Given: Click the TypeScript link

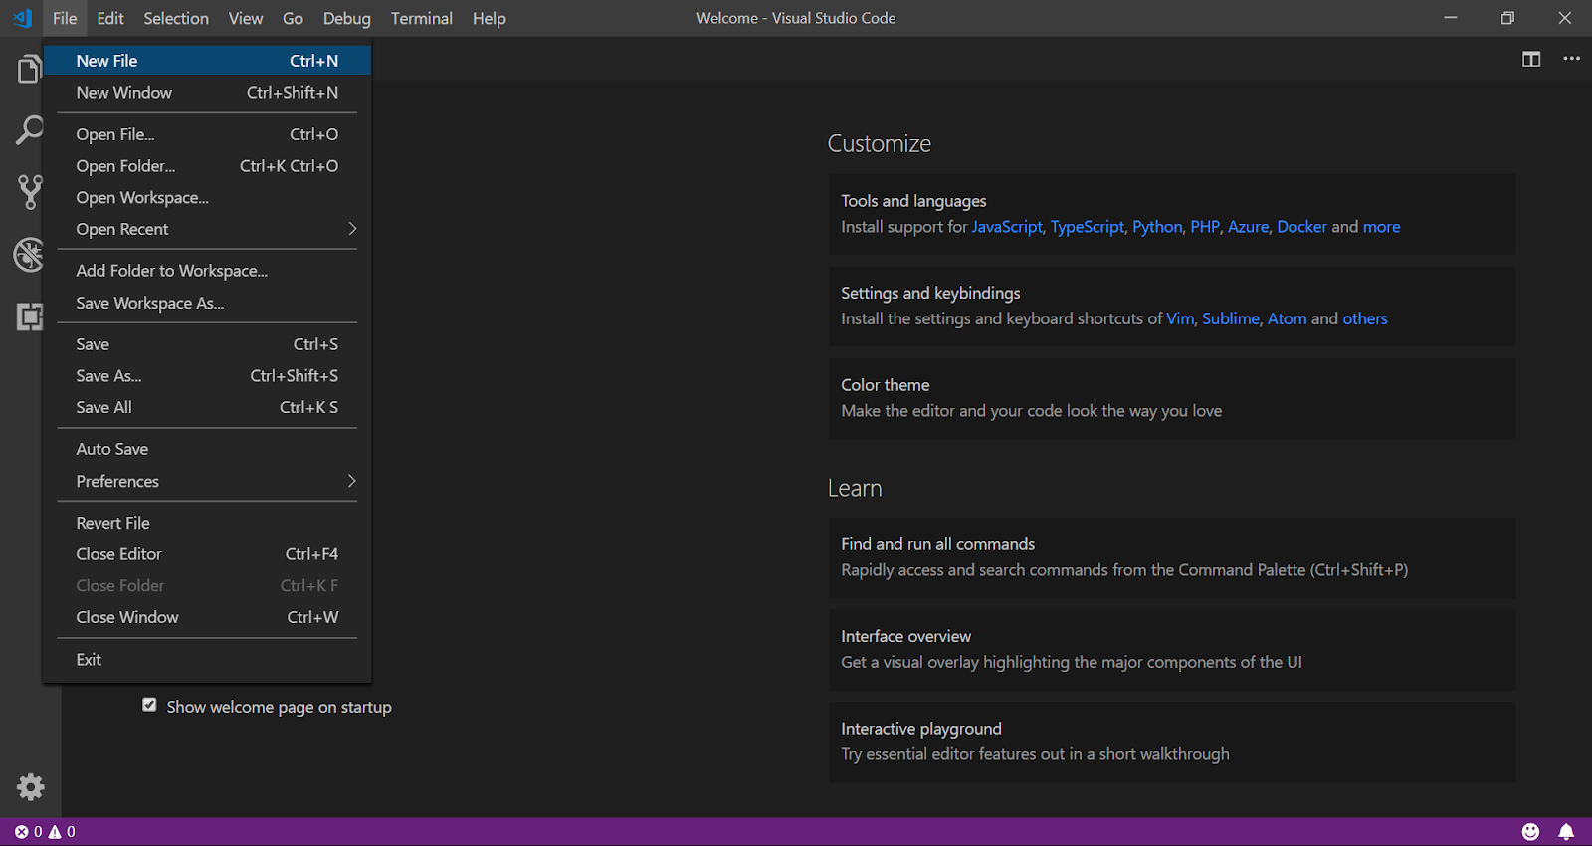Looking at the screenshot, I should click(1088, 227).
